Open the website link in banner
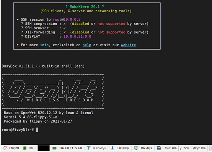212x152 pixels. [x=128, y=45]
